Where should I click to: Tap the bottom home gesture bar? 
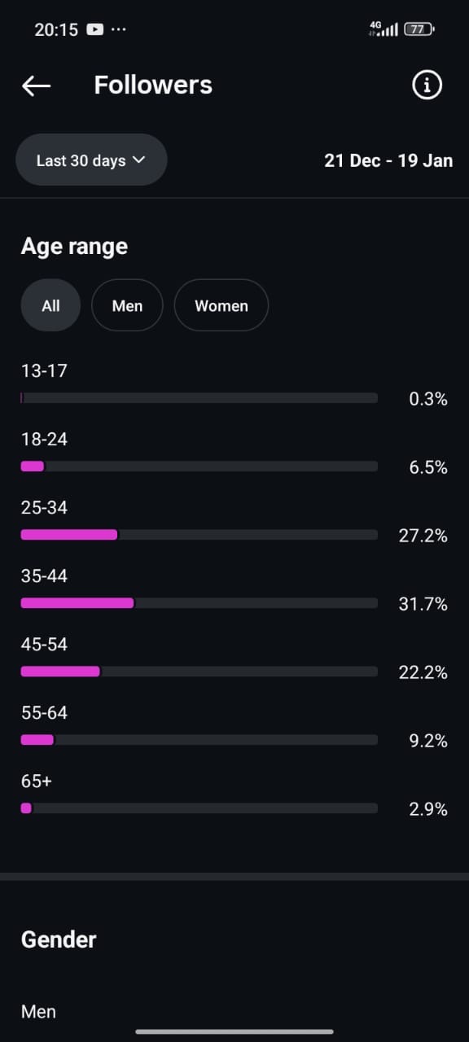point(234,1032)
